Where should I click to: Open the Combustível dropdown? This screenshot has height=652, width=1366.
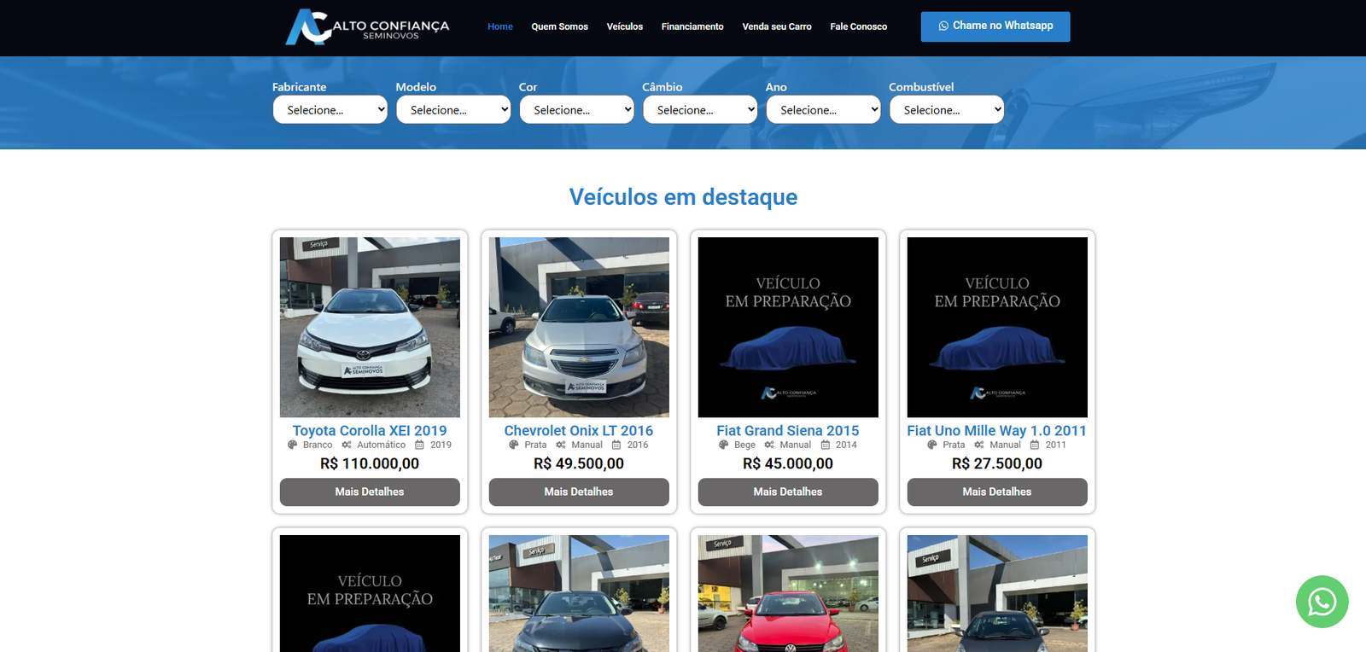pos(947,109)
